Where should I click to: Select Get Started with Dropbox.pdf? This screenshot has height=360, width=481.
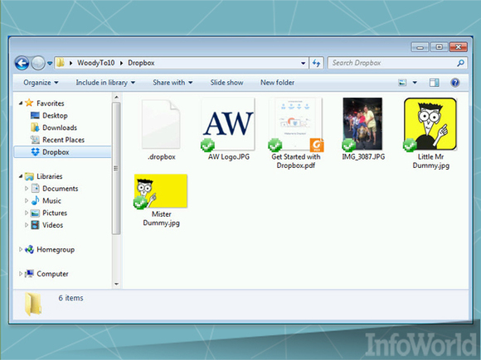coord(296,133)
